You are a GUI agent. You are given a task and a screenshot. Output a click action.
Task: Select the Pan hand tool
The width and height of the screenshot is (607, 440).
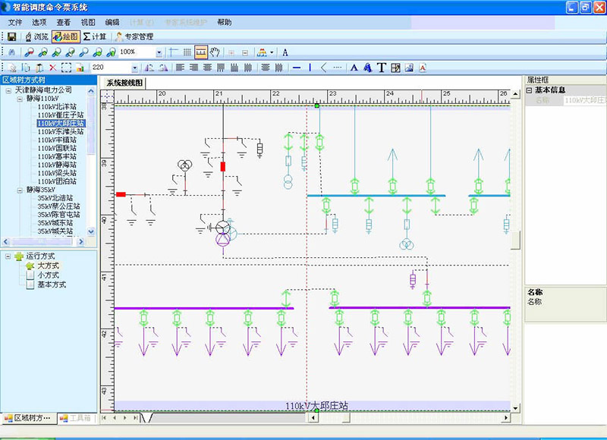coord(215,52)
